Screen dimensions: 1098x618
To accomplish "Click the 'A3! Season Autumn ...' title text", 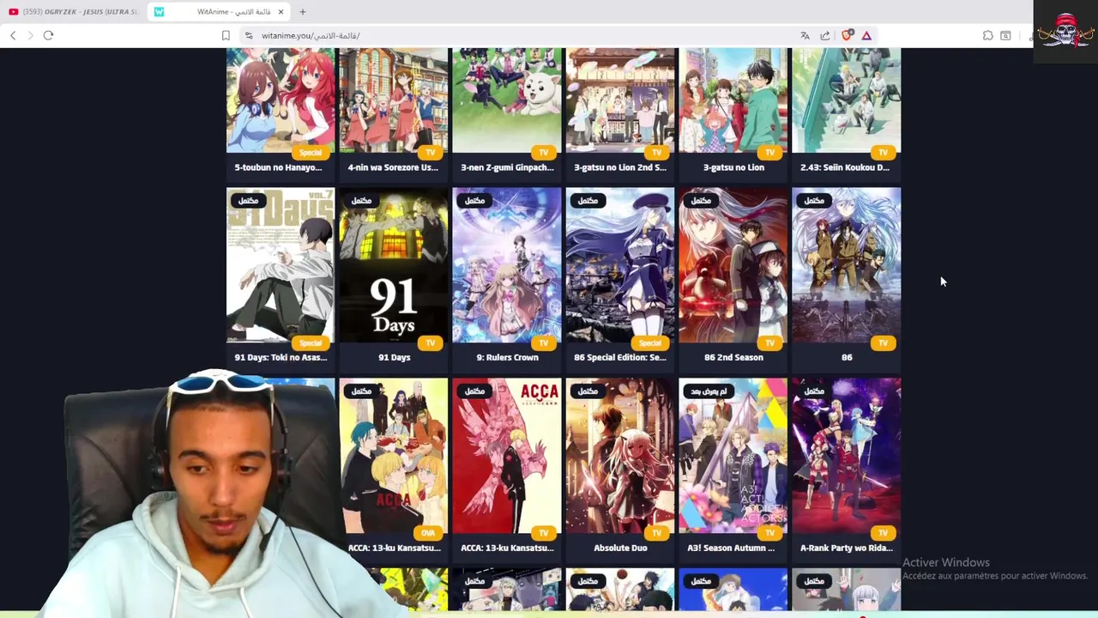I will click(x=731, y=548).
